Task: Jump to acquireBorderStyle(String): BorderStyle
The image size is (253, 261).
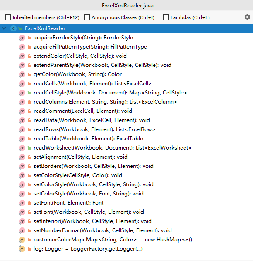Action: (x=83, y=38)
